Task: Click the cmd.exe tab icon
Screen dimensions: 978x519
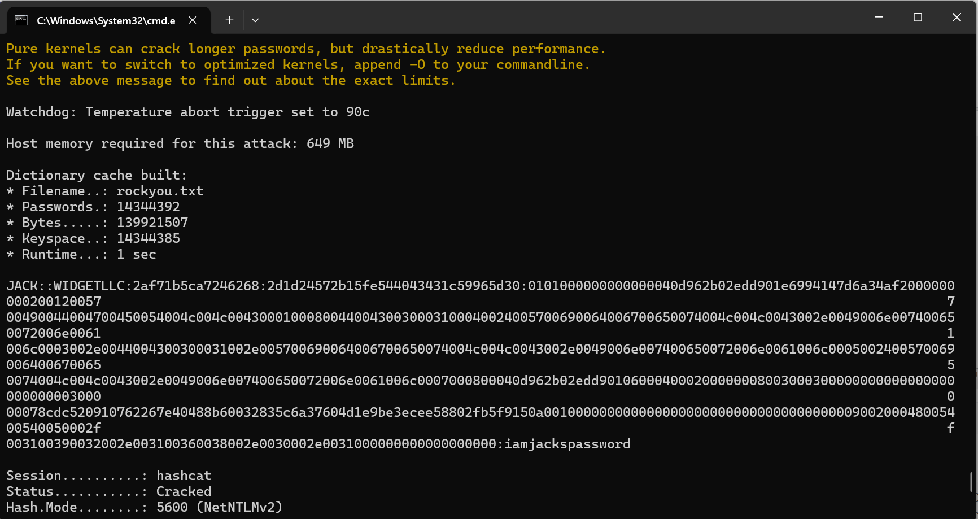Action: point(21,20)
